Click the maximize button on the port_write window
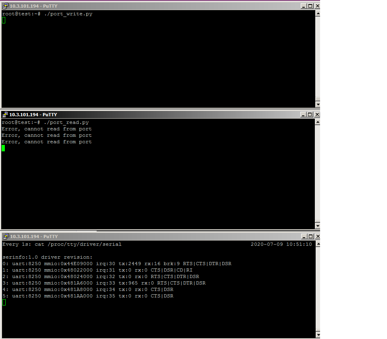The image size is (387, 339). coord(310,6)
